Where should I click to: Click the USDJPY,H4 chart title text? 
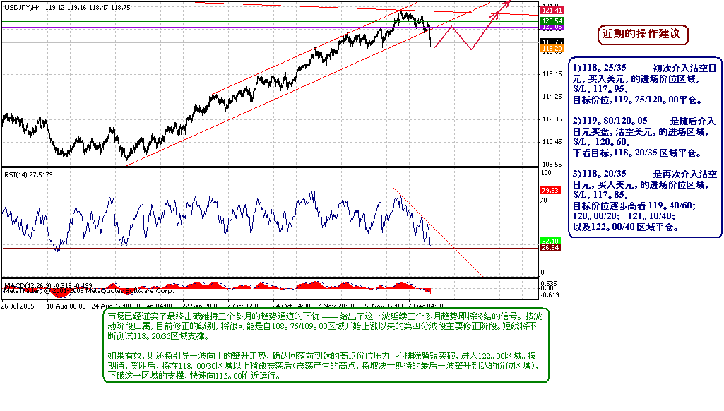pos(67,7)
